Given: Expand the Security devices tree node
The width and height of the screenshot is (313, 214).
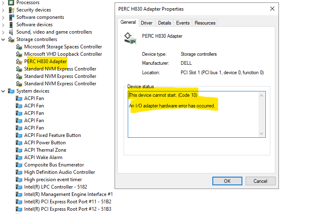Looking at the screenshot, I should click(4, 10).
